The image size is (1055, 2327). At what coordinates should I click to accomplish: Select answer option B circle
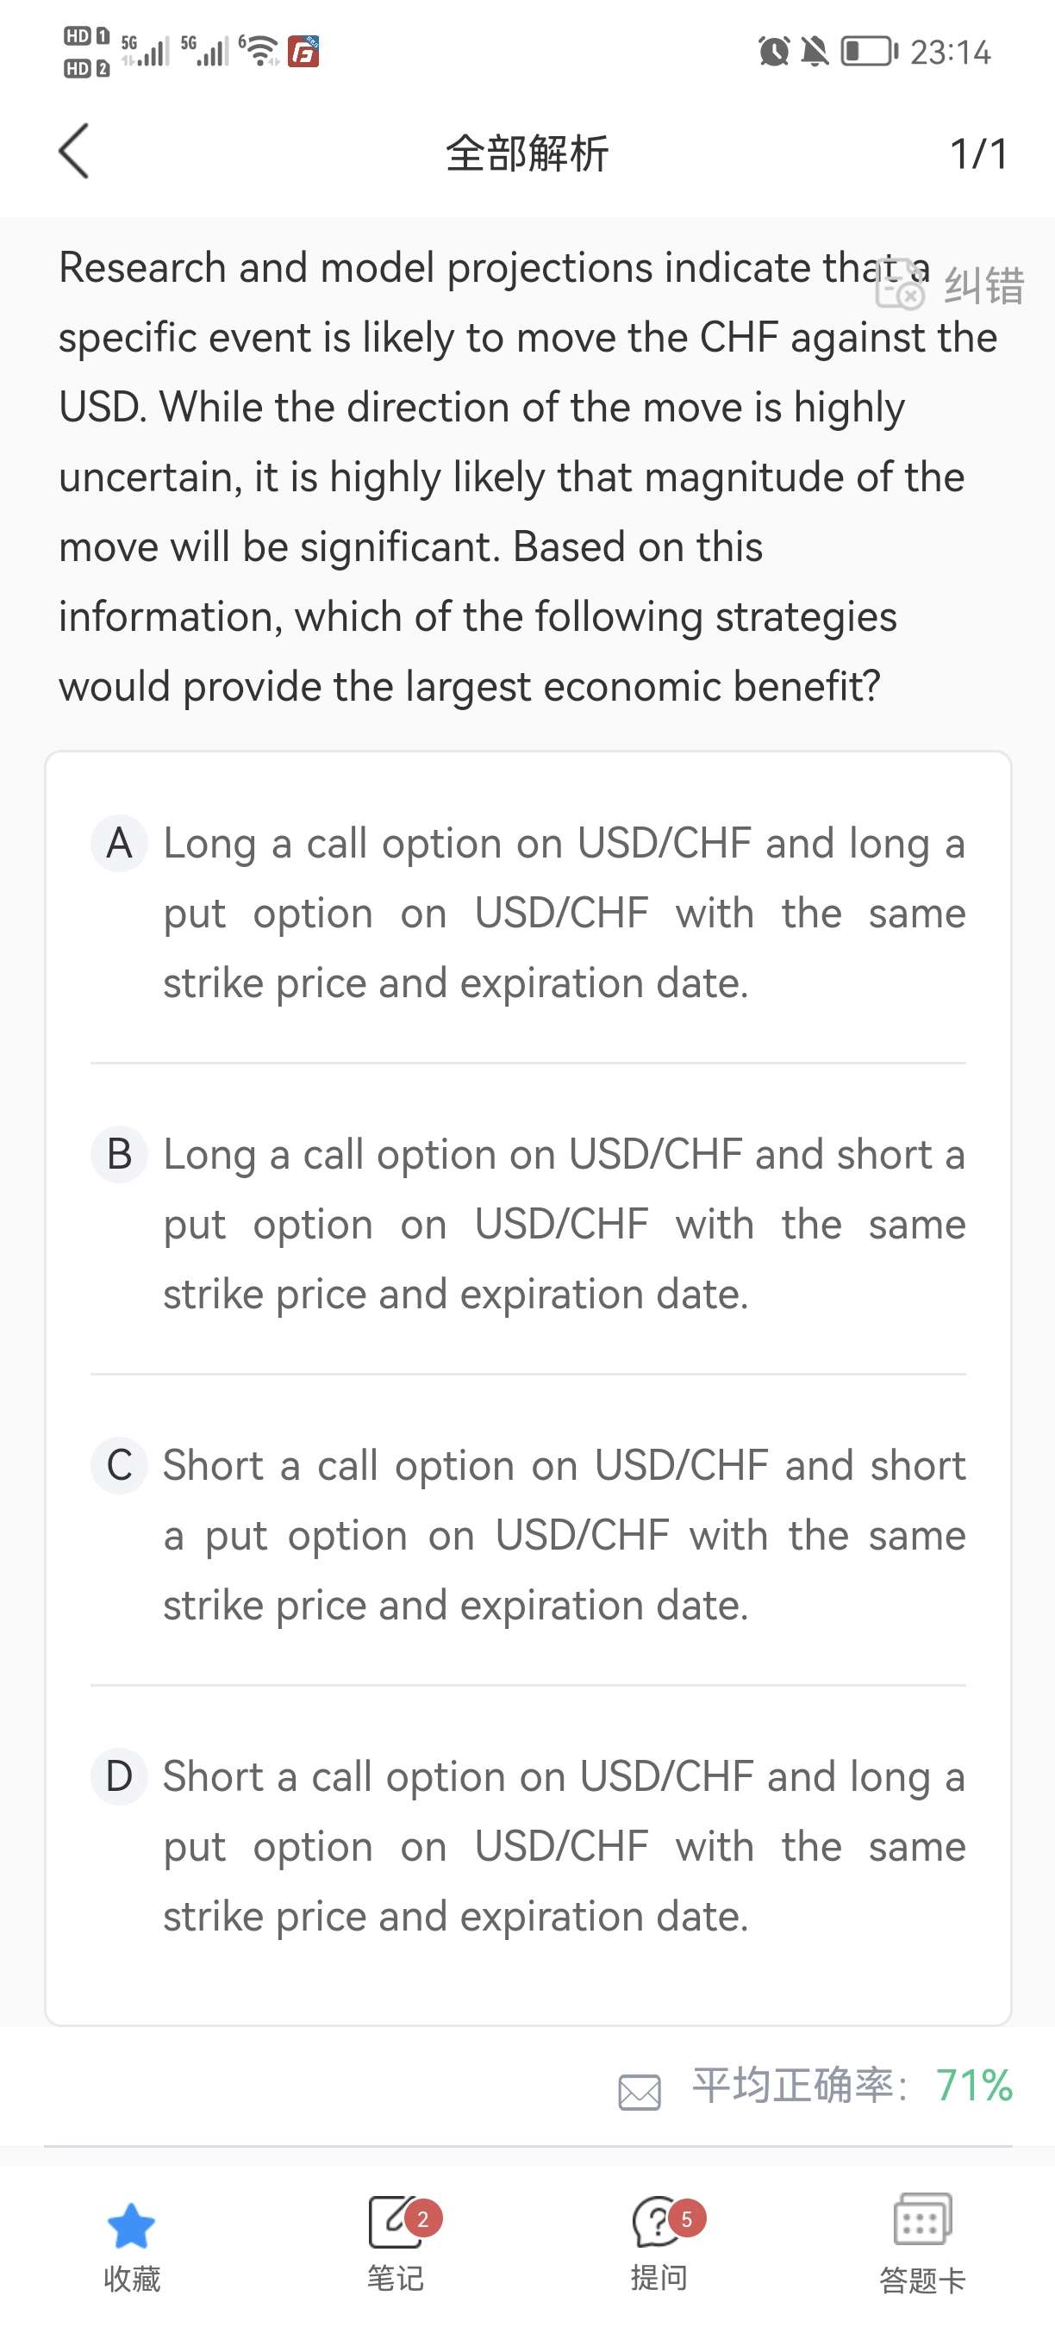pos(119,1155)
